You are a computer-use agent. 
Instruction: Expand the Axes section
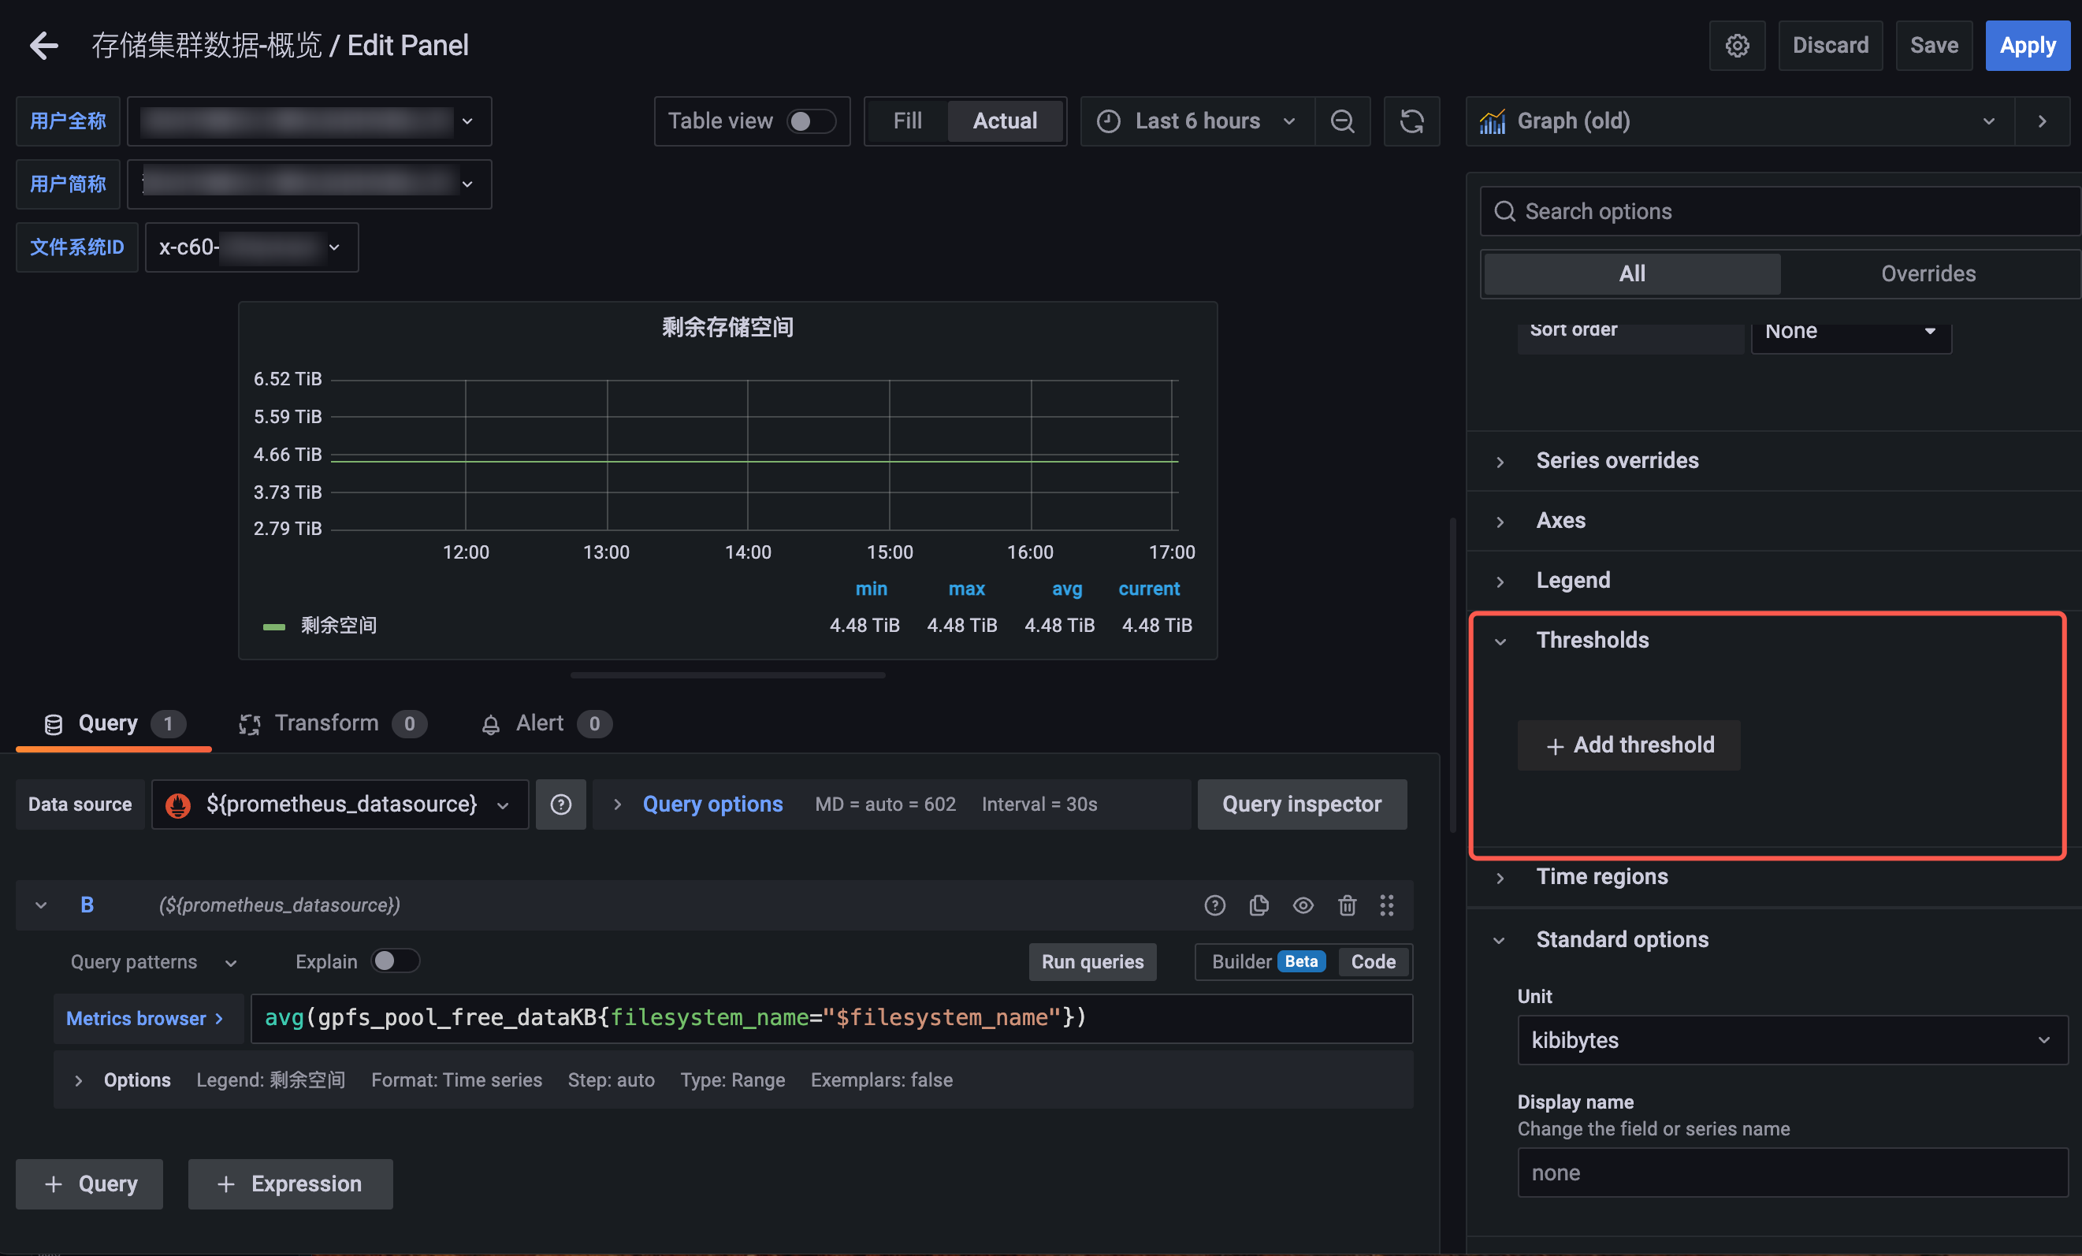[x=1560, y=520]
